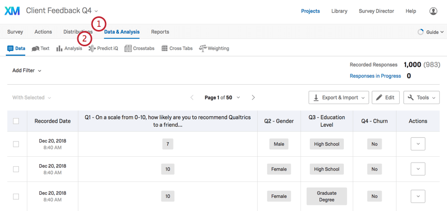Image resolution: width=447 pixels, height=211 pixels.
Task: Open the Export & Import dropdown
Action: [338, 97]
